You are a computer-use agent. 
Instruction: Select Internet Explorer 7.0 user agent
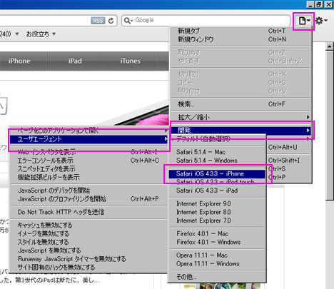(x=217, y=220)
